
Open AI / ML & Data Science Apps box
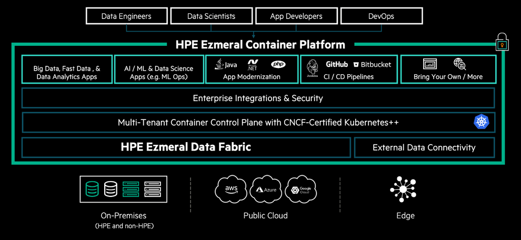(x=159, y=69)
